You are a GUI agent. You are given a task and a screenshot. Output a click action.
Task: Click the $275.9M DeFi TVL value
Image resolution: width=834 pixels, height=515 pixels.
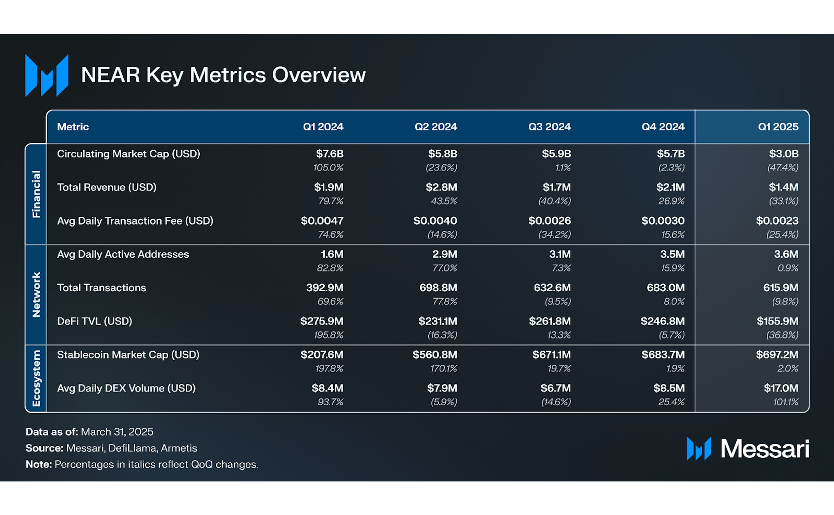(322, 321)
